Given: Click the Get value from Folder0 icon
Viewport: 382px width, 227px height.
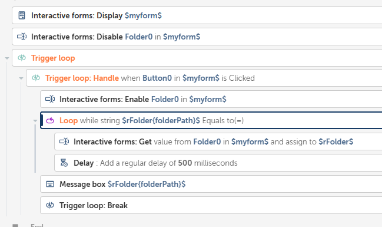Looking at the screenshot, I should 64,142.
